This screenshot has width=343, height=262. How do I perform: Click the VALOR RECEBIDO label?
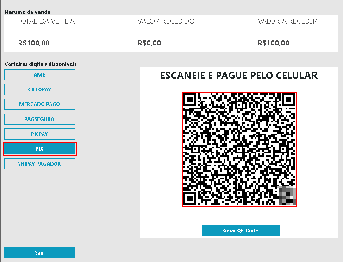[166, 21]
